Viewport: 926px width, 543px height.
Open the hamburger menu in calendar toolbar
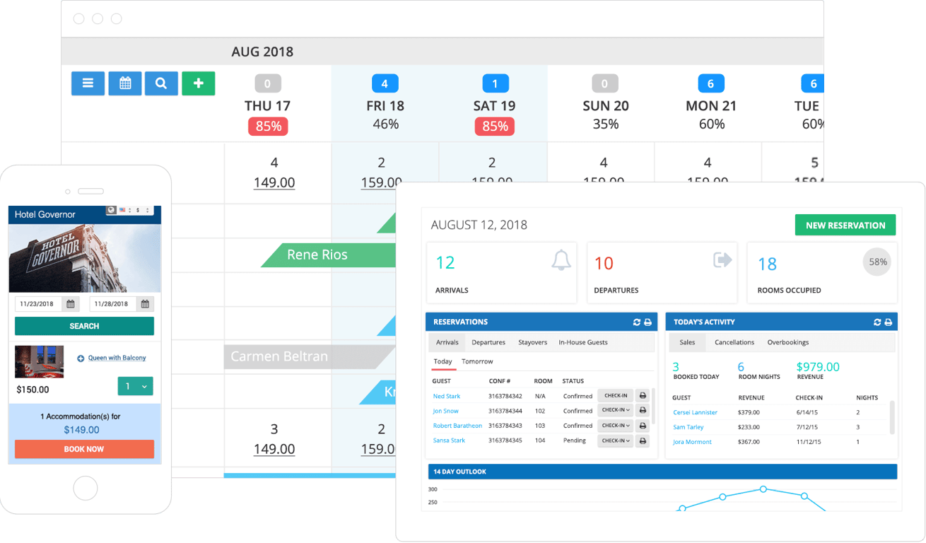click(88, 83)
